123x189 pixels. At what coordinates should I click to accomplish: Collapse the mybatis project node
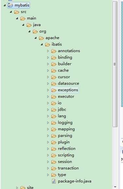coord(5,5)
